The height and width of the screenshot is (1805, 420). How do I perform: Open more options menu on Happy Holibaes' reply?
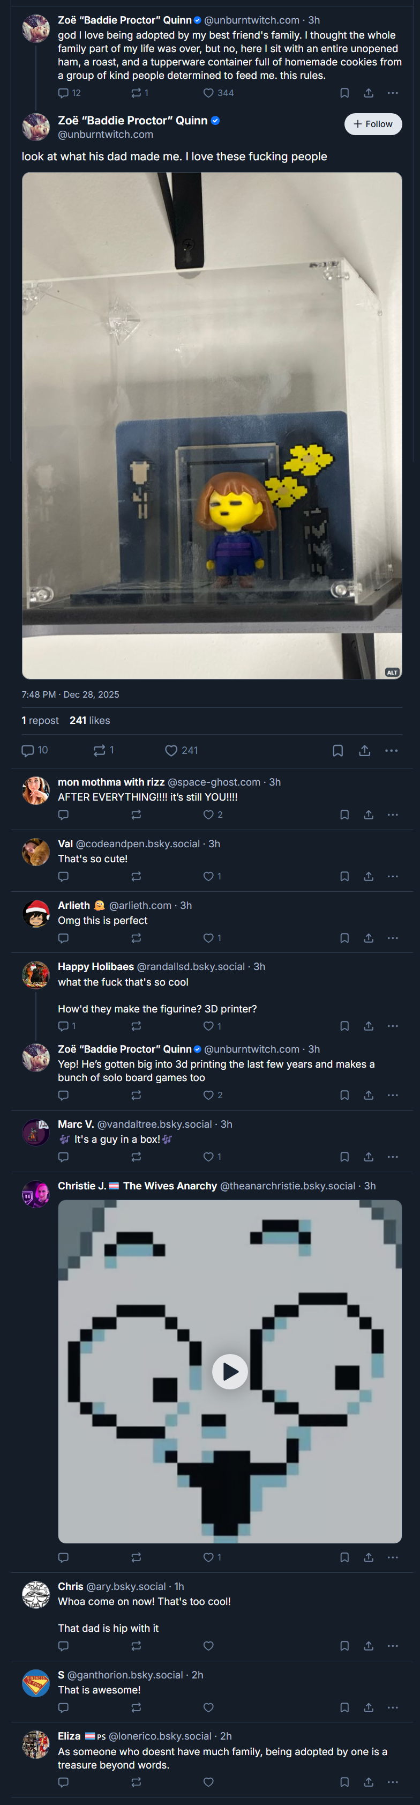(x=393, y=1026)
